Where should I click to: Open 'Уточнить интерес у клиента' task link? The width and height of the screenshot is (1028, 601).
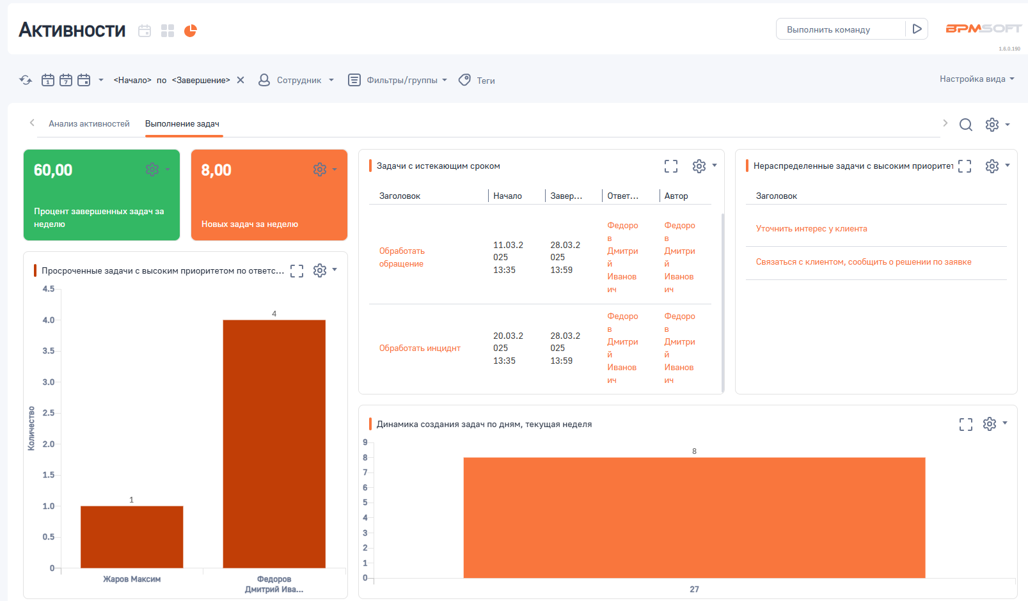coord(811,229)
